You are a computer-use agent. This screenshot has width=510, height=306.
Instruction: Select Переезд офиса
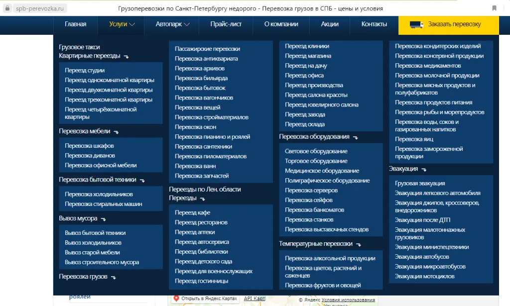click(304, 75)
